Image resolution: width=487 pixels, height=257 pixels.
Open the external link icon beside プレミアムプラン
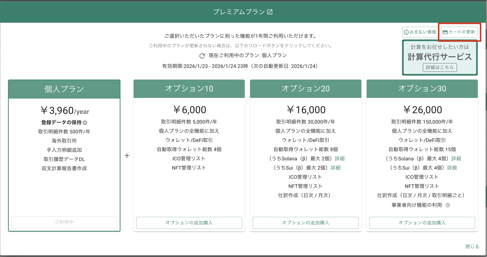[x=270, y=12]
